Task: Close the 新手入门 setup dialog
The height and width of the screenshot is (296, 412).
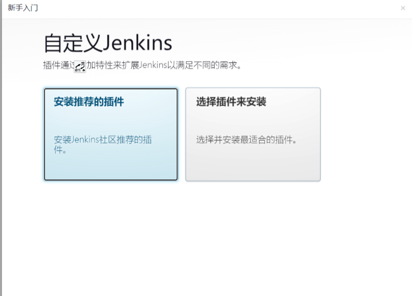Action: coord(403,8)
